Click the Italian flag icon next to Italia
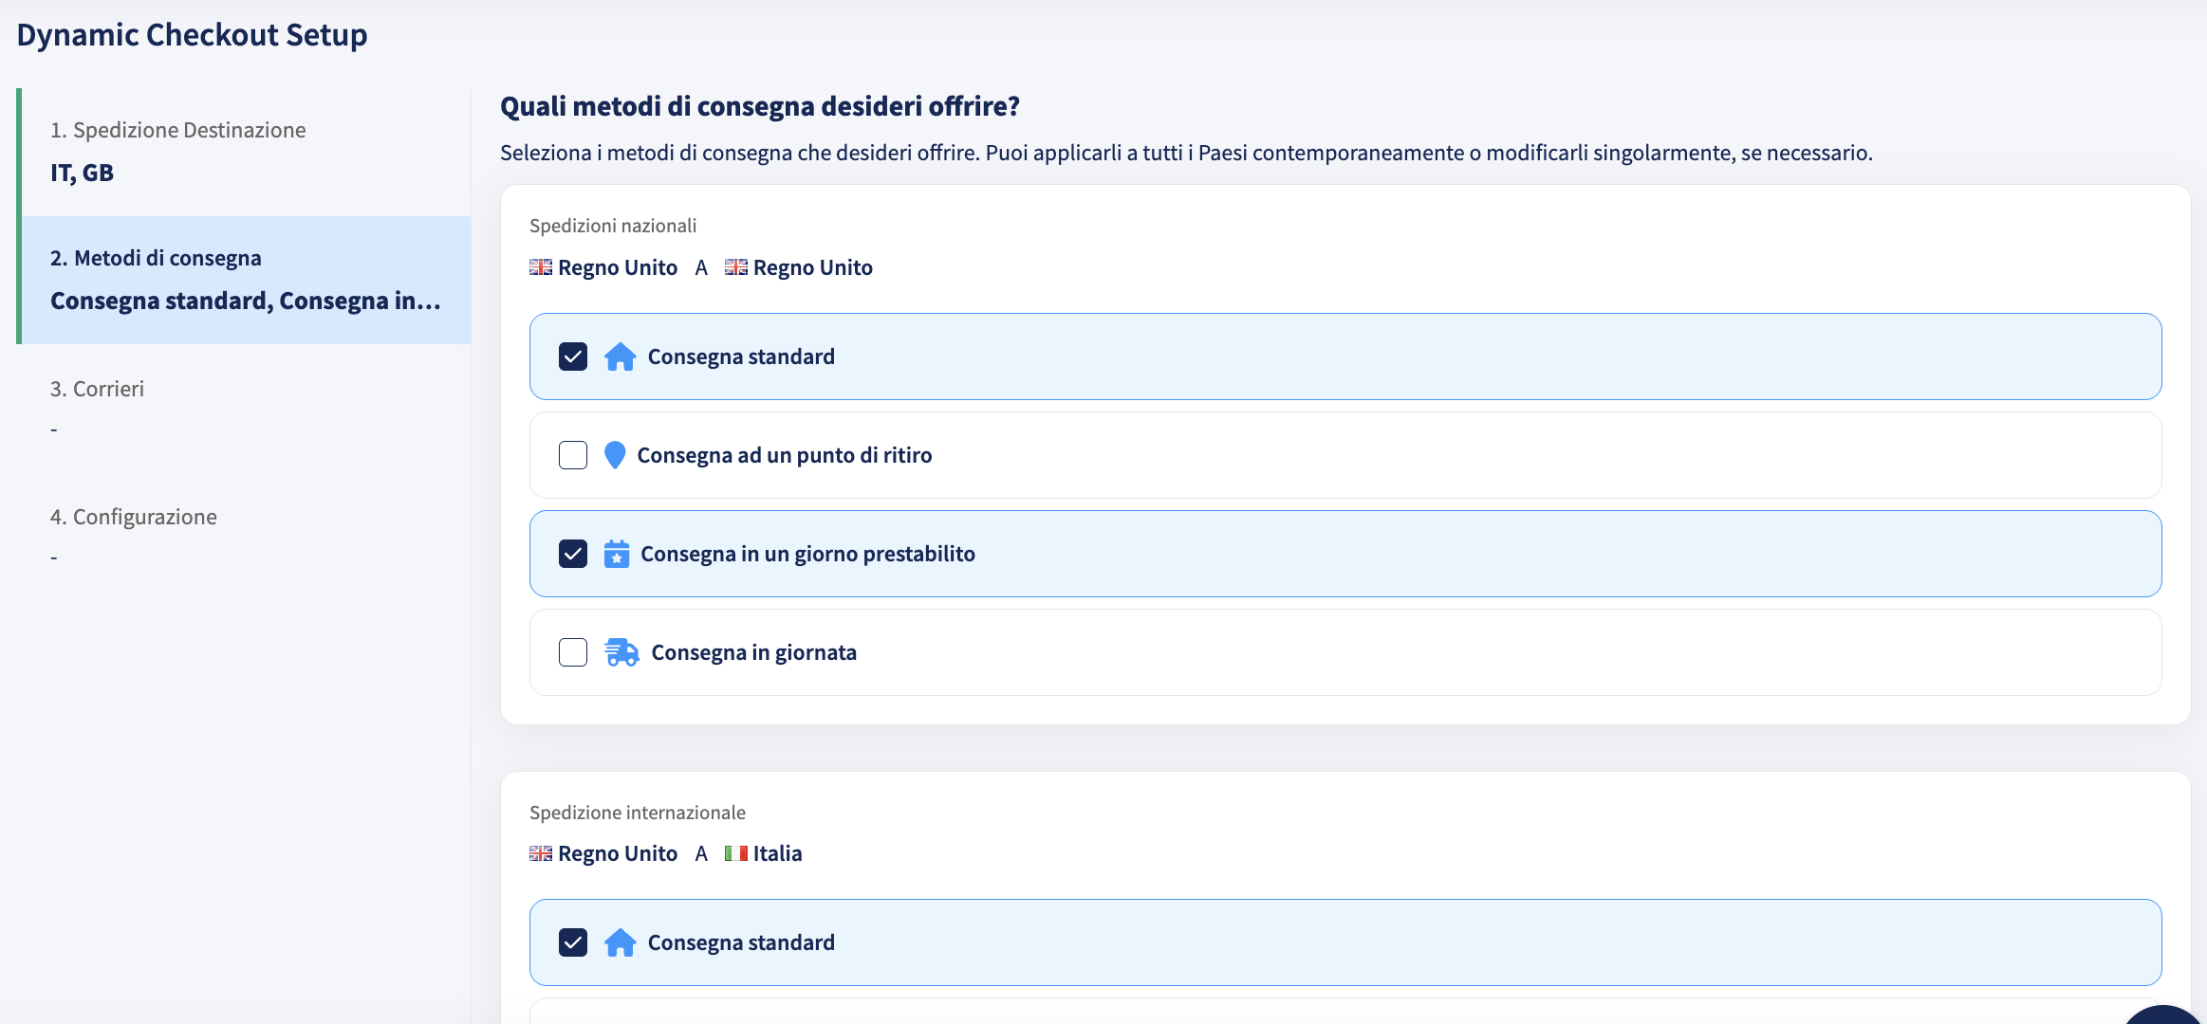 click(x=735, y=853)
